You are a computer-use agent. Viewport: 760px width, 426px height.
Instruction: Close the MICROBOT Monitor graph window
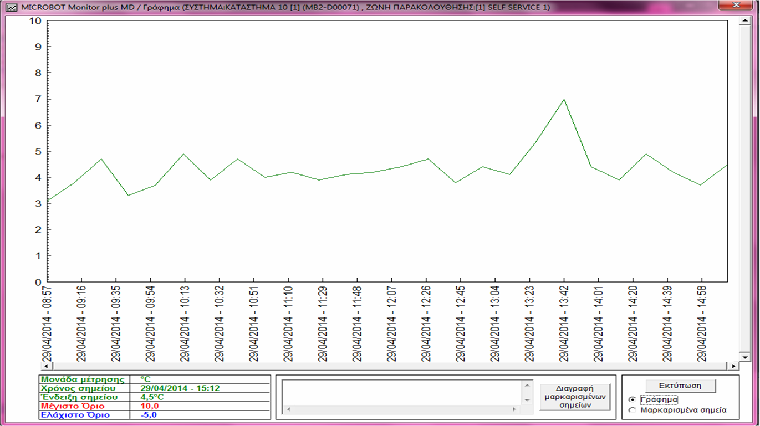pos(735,6)
